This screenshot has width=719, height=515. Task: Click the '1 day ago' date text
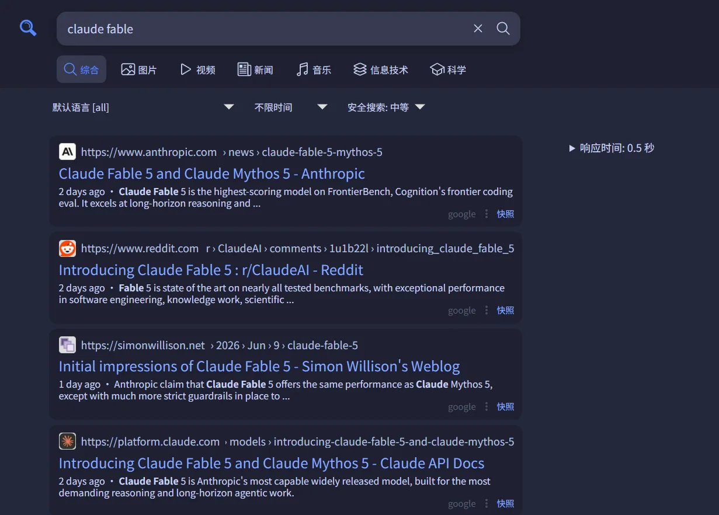click(79, 384)
